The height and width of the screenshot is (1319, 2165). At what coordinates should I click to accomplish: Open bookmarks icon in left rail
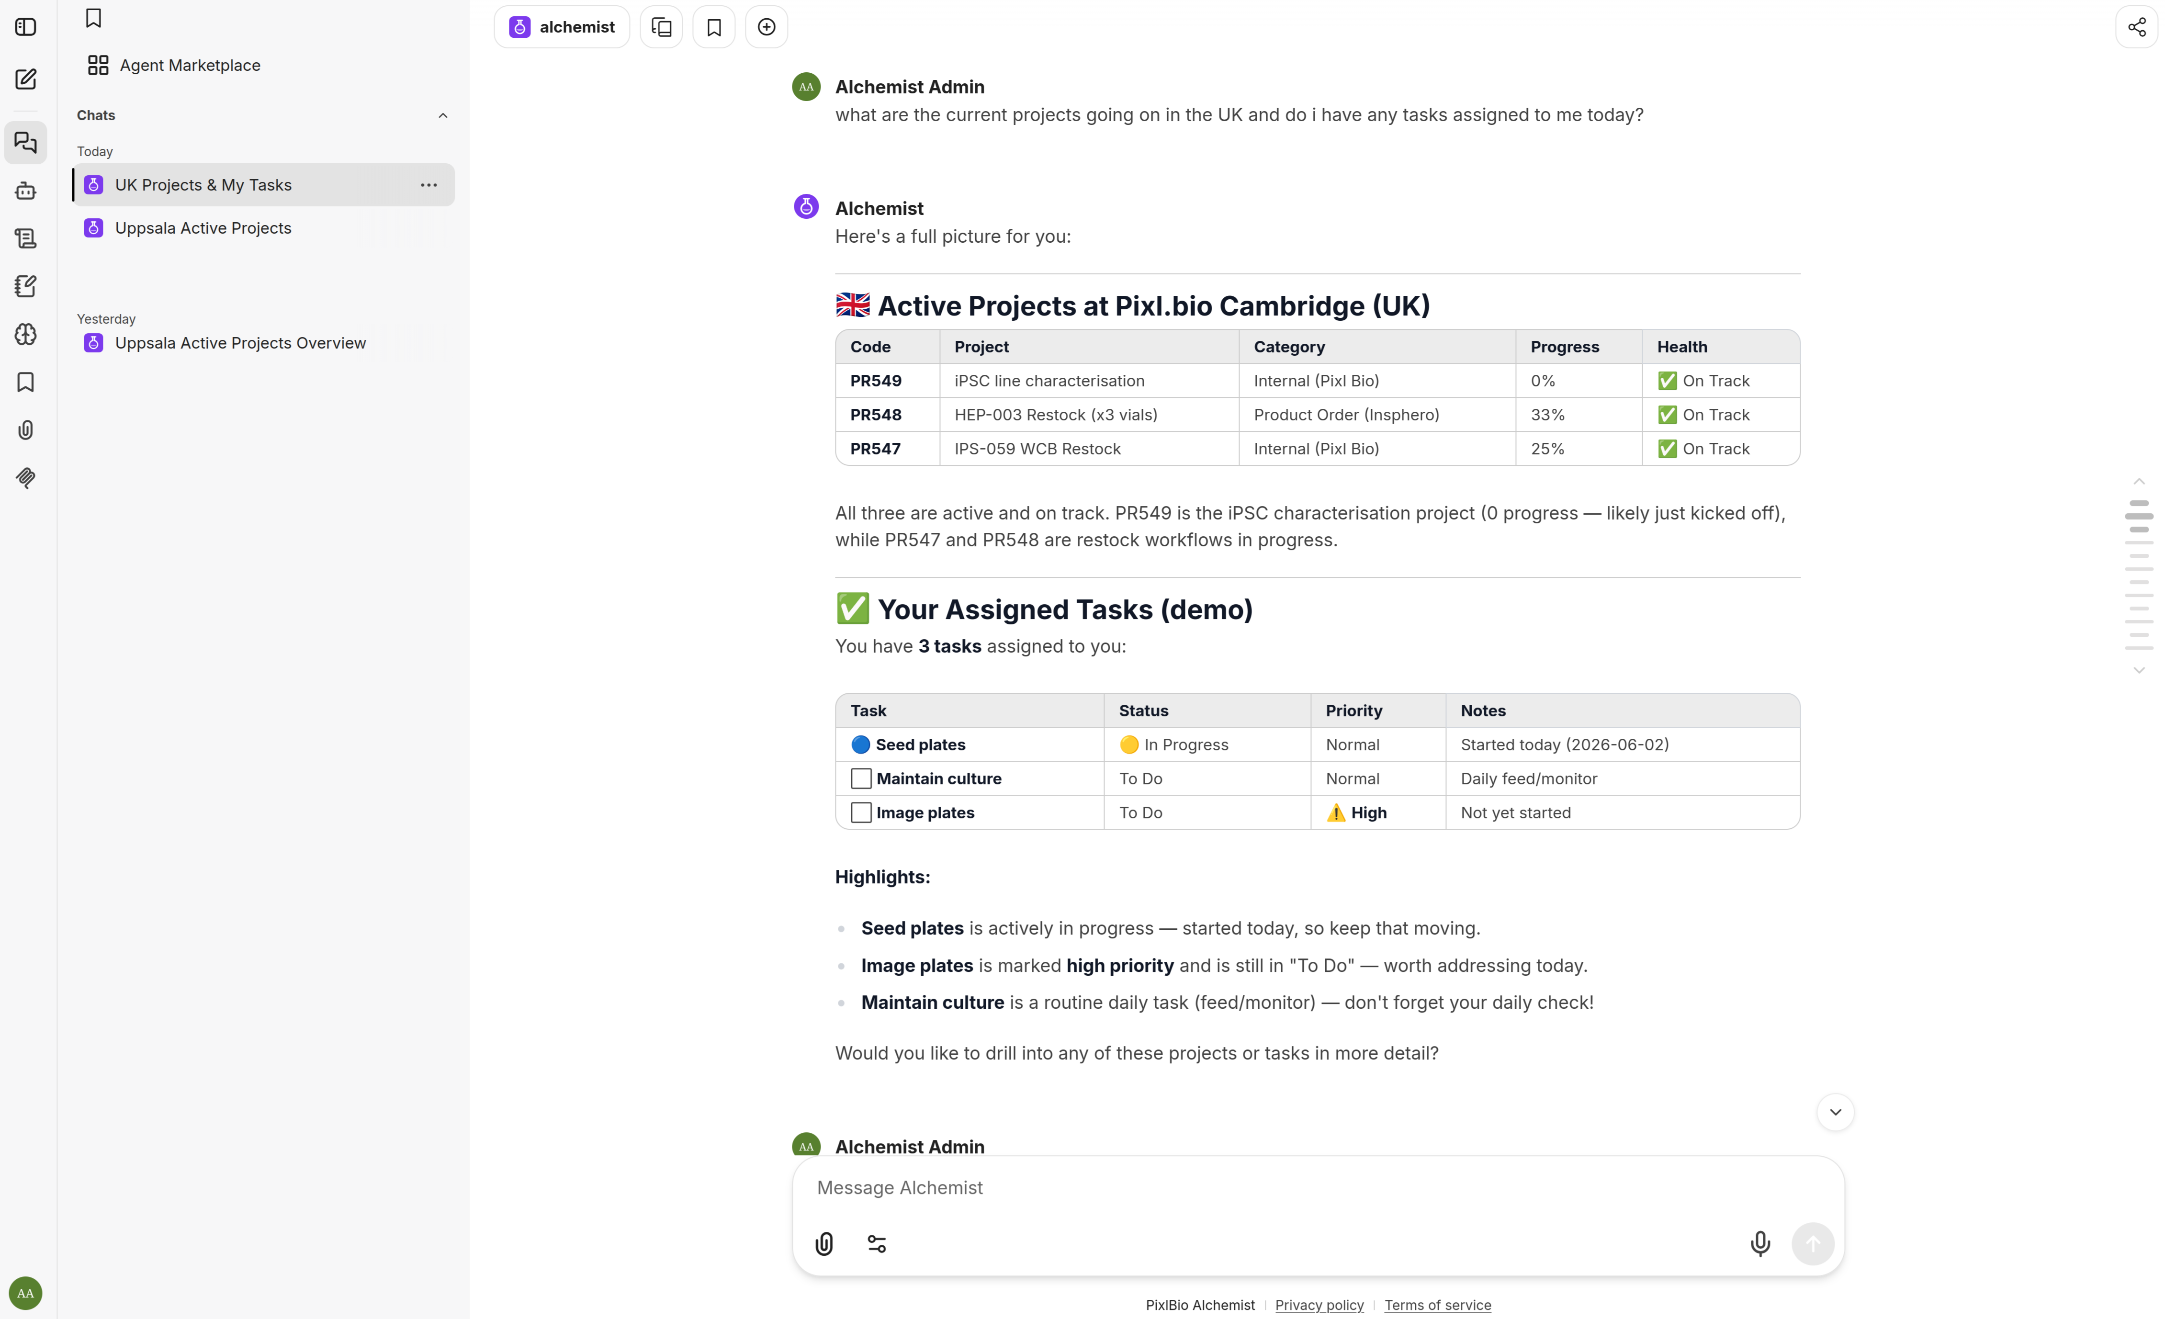pyautogui.click(x=25, y=382)
